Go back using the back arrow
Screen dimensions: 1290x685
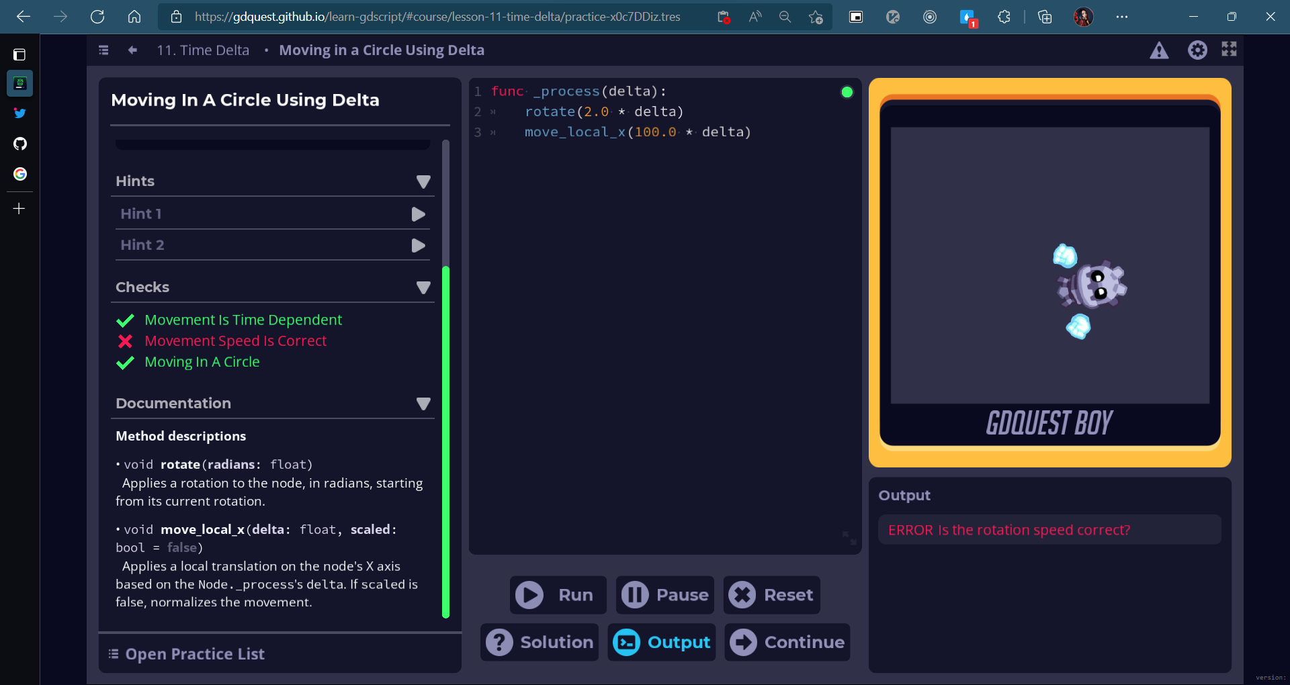pyautogui.click(x=132, y=50)
